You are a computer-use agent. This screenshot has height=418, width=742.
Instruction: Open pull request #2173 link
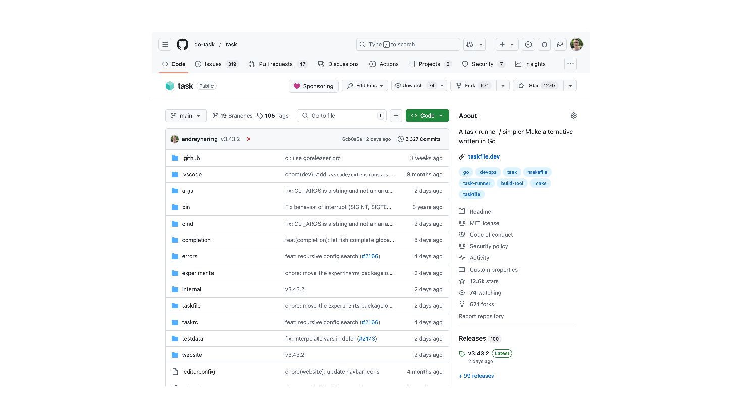[367, 339]
